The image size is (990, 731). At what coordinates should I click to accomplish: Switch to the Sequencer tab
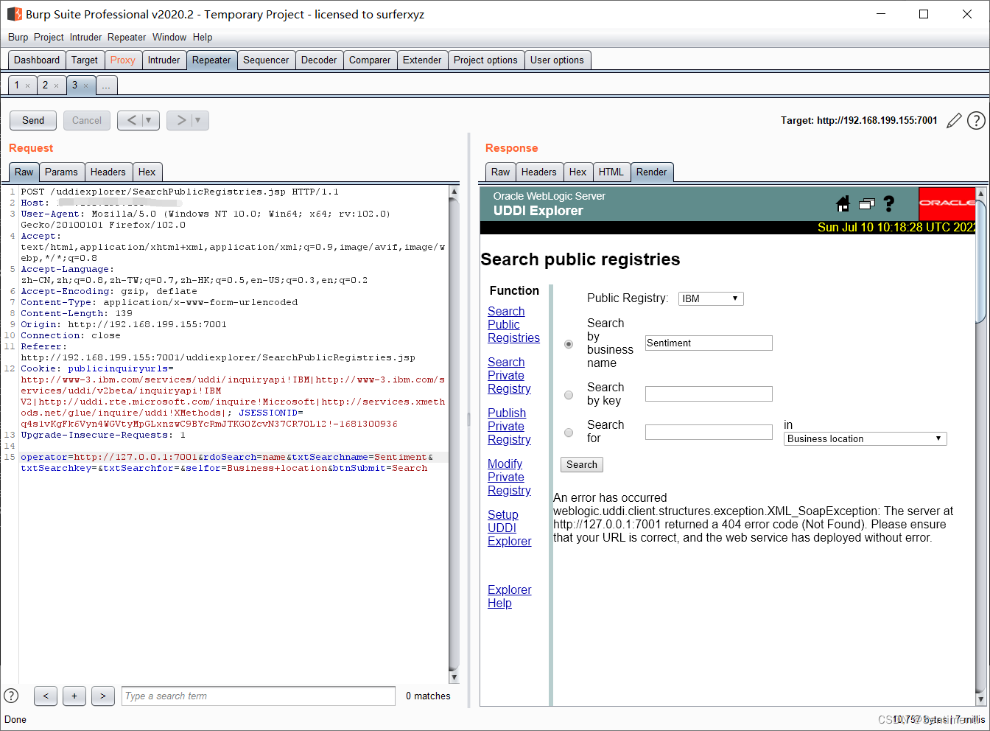[x=266, y=60]
